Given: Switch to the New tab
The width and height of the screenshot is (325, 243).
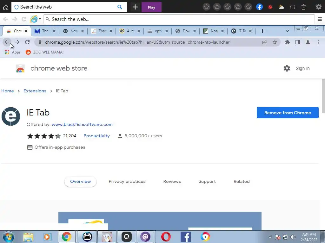Looking at the screenshot, I should pyautogui.click(x=74, y=31).
